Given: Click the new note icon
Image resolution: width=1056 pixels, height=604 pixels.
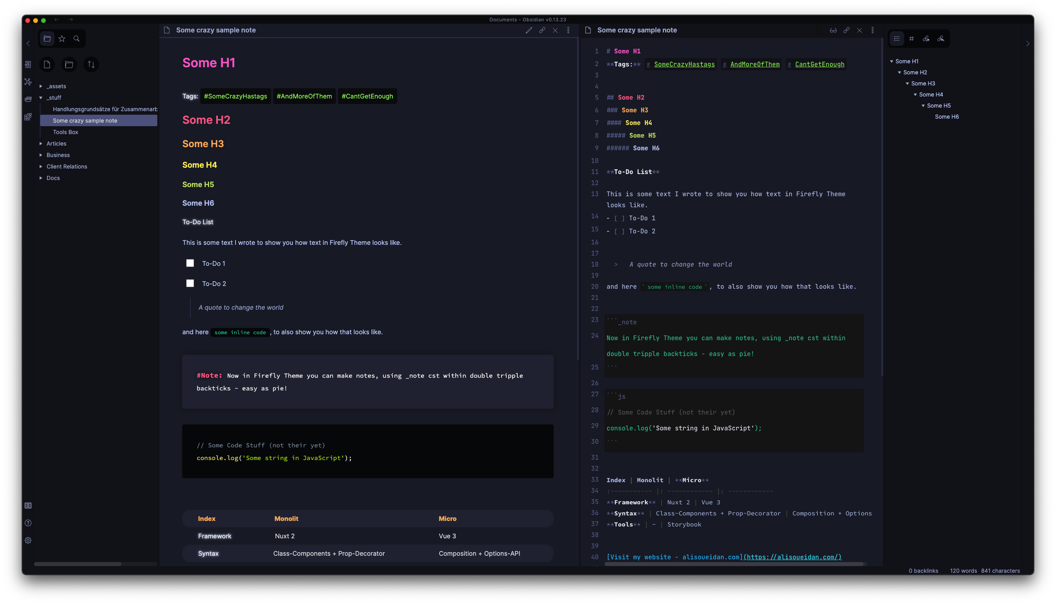Looking at the screenshot, I should 47,64.
